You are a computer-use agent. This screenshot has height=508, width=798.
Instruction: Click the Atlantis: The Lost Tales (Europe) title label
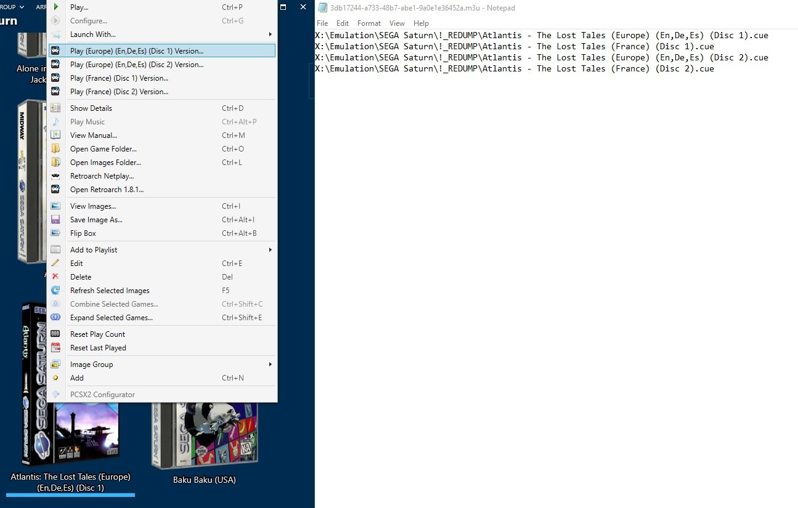[70, 482]
